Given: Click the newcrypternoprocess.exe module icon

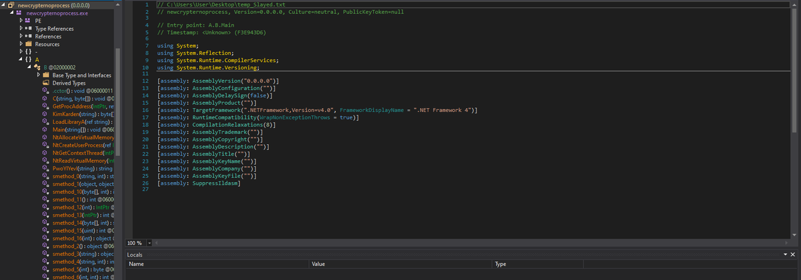Looking at the screenshot, I should (20, 13).
